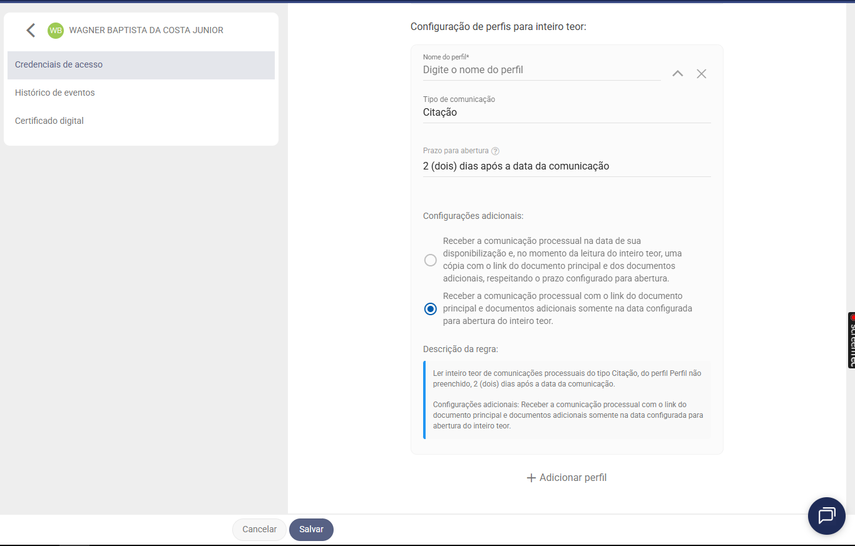The image size is (855, 546).
Task: Click the back arrow beside the user name
Action: [x=31, y=30]
